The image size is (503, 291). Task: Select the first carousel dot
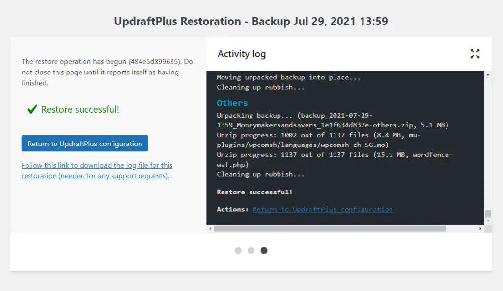coord(238,250)
